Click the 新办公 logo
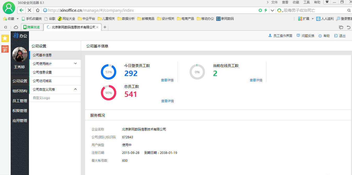Screen dimensions: 352x175 (x=20, y=36)
